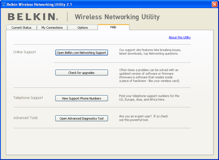The height and width of the screenshot is (160, 219).
Task: Click the expert user description text
Action: click(x=144, y=118)
